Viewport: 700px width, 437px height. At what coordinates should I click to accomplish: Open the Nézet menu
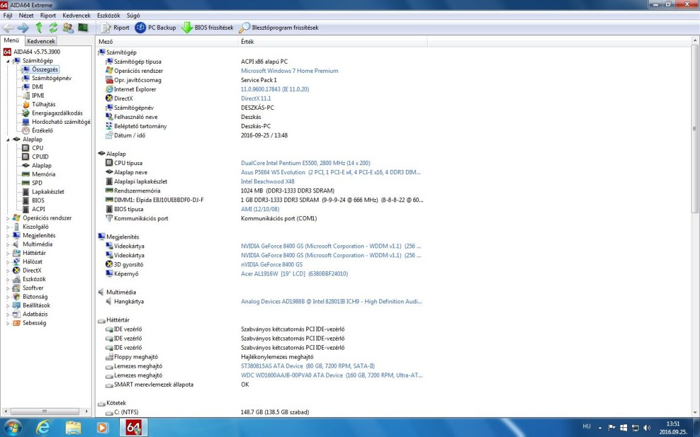click(x=26, y=15)
